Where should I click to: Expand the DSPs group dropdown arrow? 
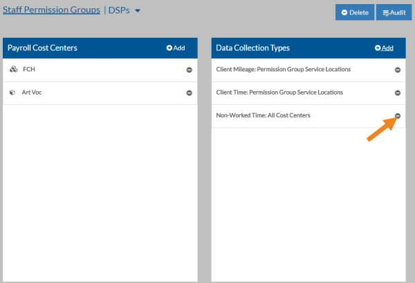point(138,11)
